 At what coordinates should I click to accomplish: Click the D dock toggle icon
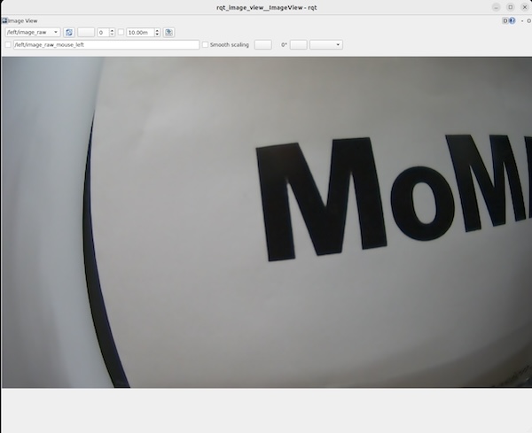(505, 20)
